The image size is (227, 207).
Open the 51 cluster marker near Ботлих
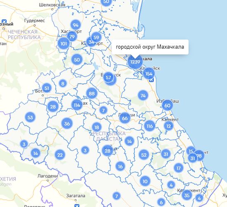[x=47, y=88]
